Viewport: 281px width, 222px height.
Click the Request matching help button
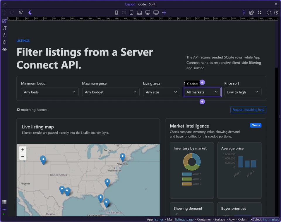(248, 110)
